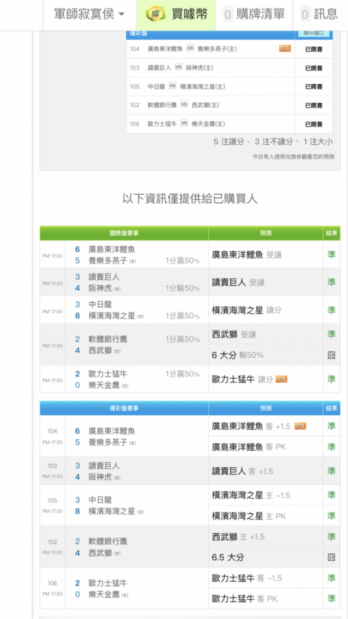Click the VS icon for game 105
Image resolution: width=348 pixels, height=619 pixels.
172,85
